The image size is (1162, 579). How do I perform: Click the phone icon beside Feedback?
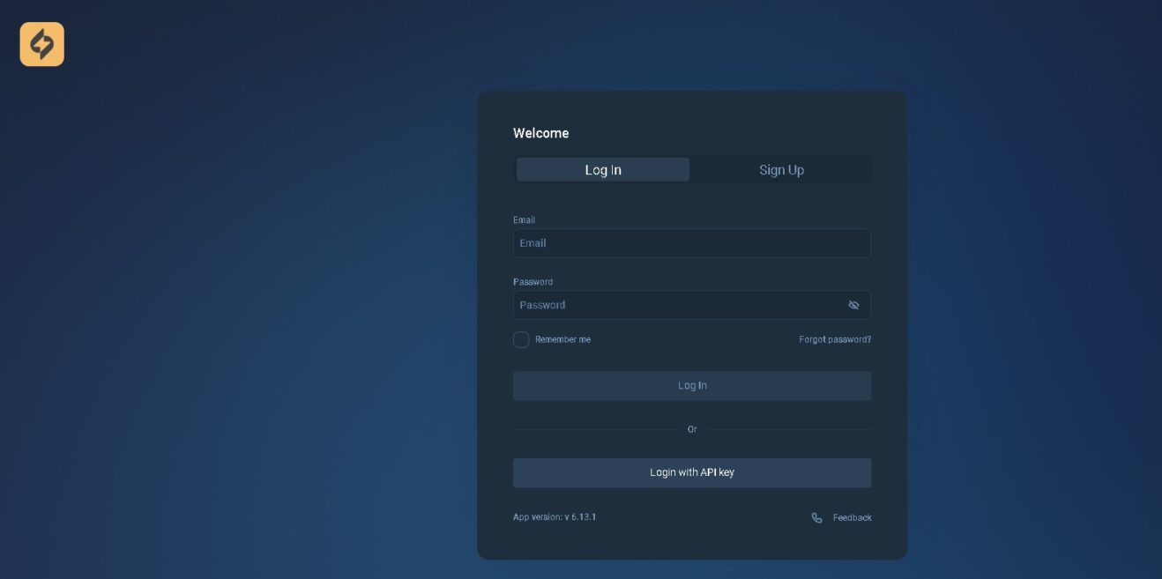(816, 518)
